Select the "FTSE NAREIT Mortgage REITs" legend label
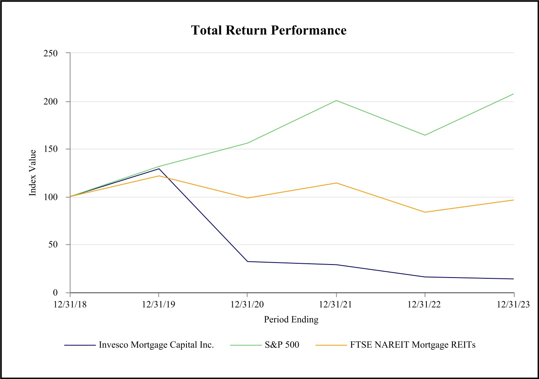Screen dimensions: 539x379 click(413, 345)
